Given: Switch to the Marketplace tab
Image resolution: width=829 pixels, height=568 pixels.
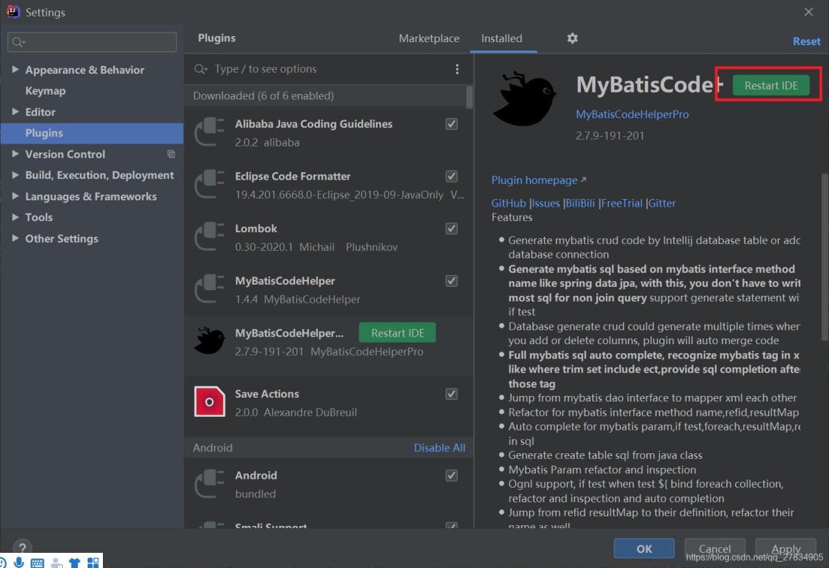Looking at the screenshot, I should (x=428, y=39).
